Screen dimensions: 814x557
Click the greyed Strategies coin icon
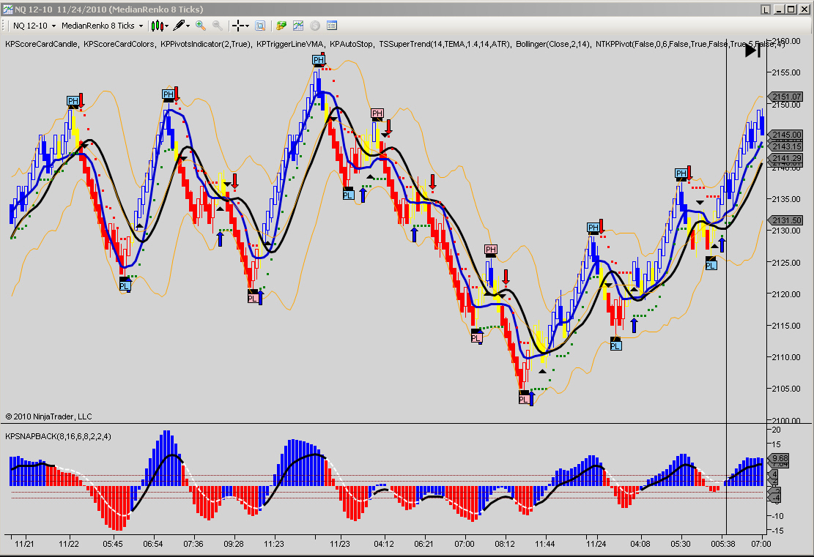click(314, 26)
